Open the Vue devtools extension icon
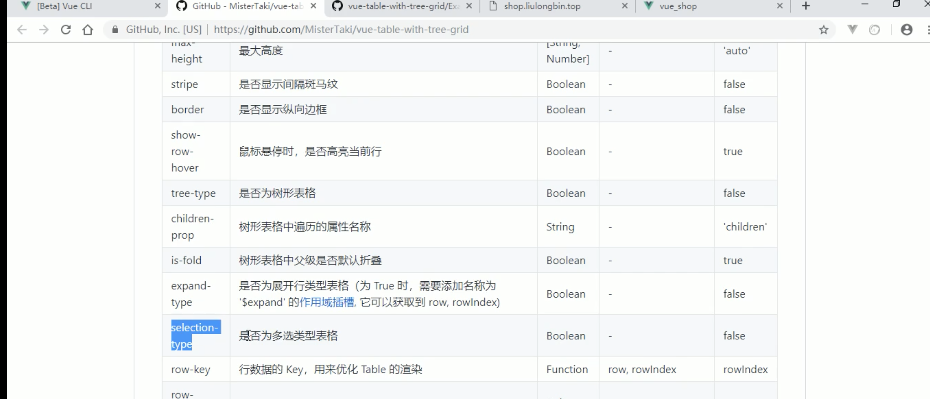This screenshot has width=930, height=399. point(852,29)
